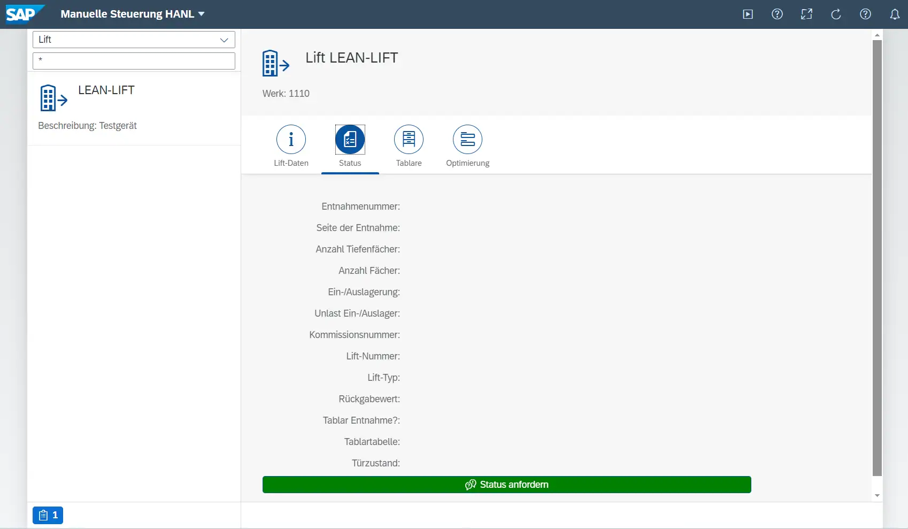Open the second help question-mark icon
The width and height of the screenshot is (908, 529).
click(866, 14)
